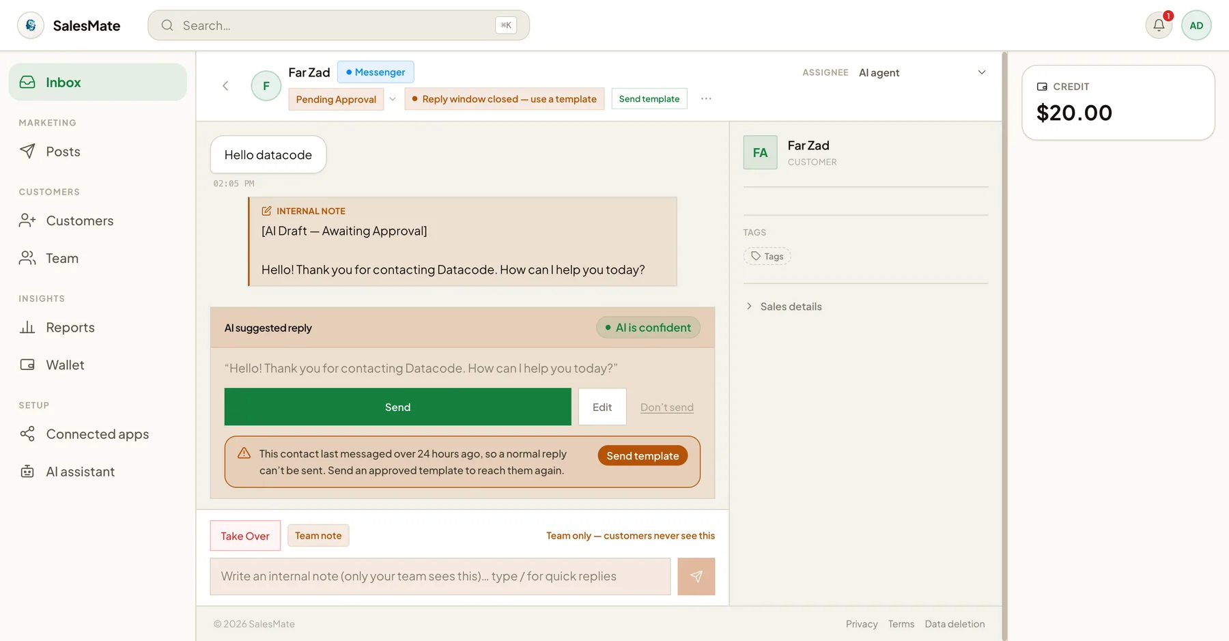Screen dimensions: 1229x641
Task: Click the Hello datacode message bubble
Action: coord(268,155)
